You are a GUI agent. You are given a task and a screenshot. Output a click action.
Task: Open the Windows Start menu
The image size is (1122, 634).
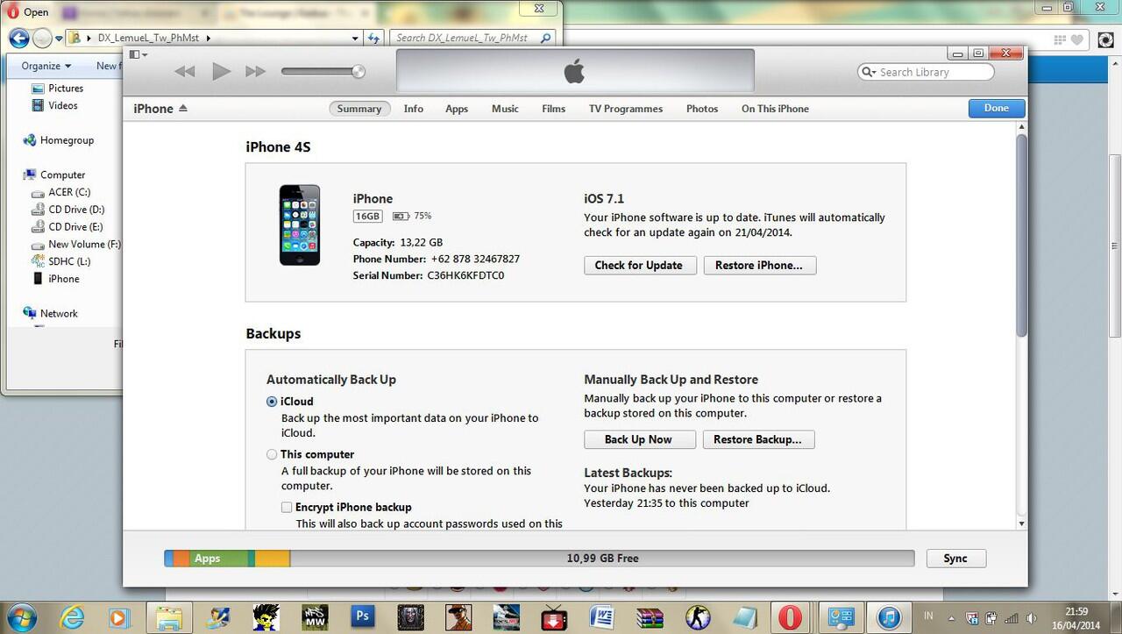[x=22, y=616]
